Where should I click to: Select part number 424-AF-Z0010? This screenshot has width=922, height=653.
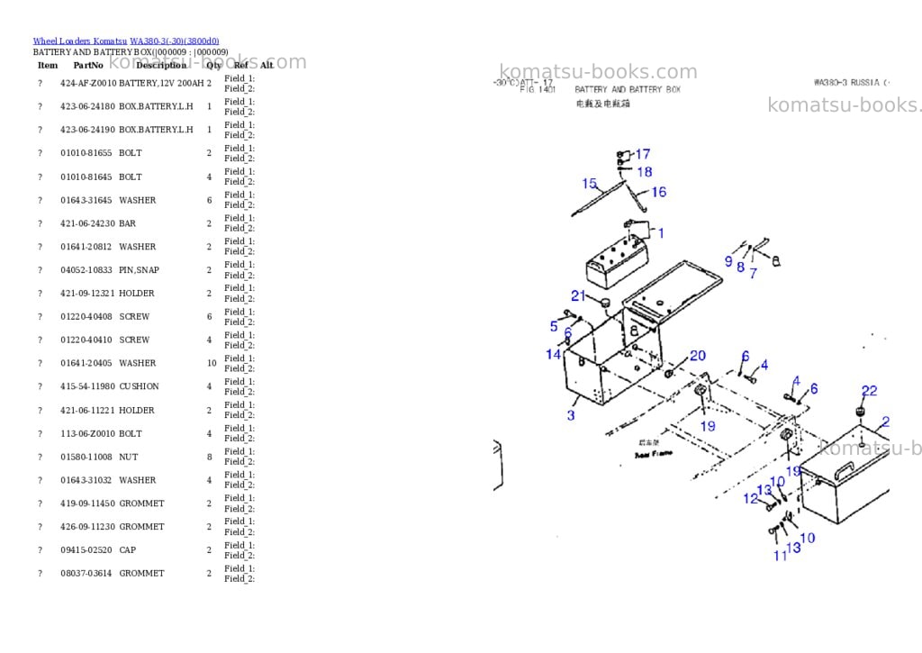tap(88, 84)
